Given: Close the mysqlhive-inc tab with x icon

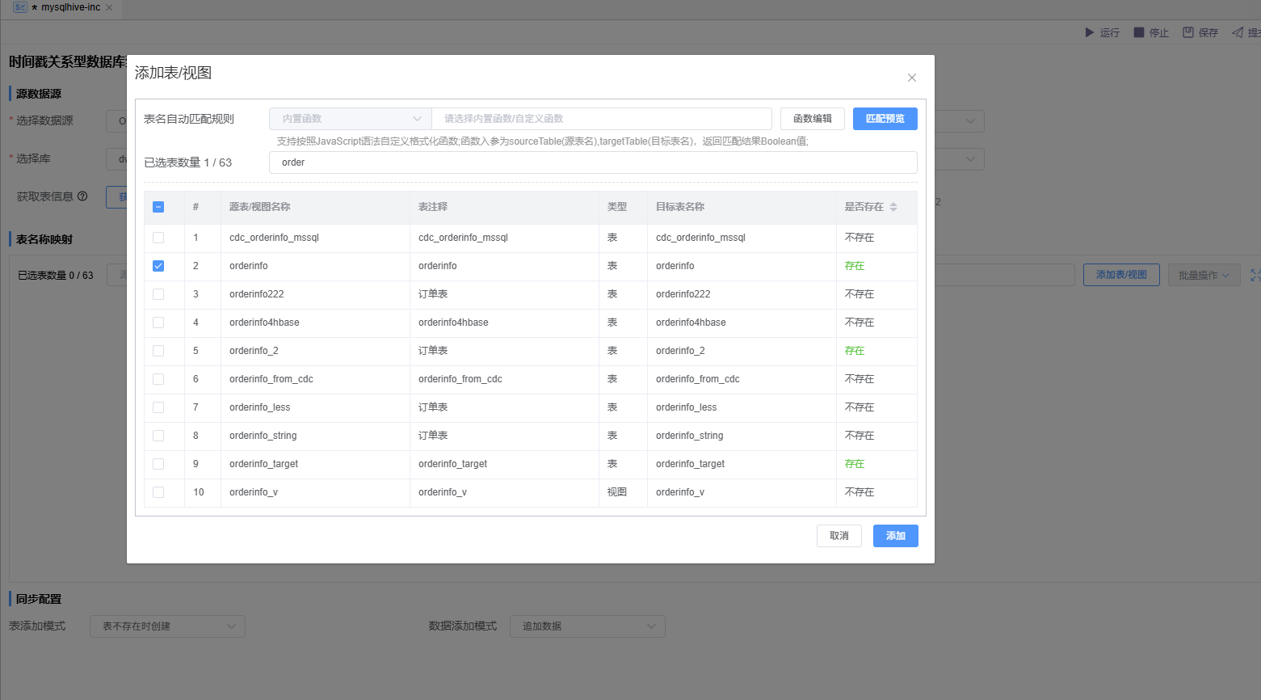Looking at the screenshot, I should (x=109, y=7).
